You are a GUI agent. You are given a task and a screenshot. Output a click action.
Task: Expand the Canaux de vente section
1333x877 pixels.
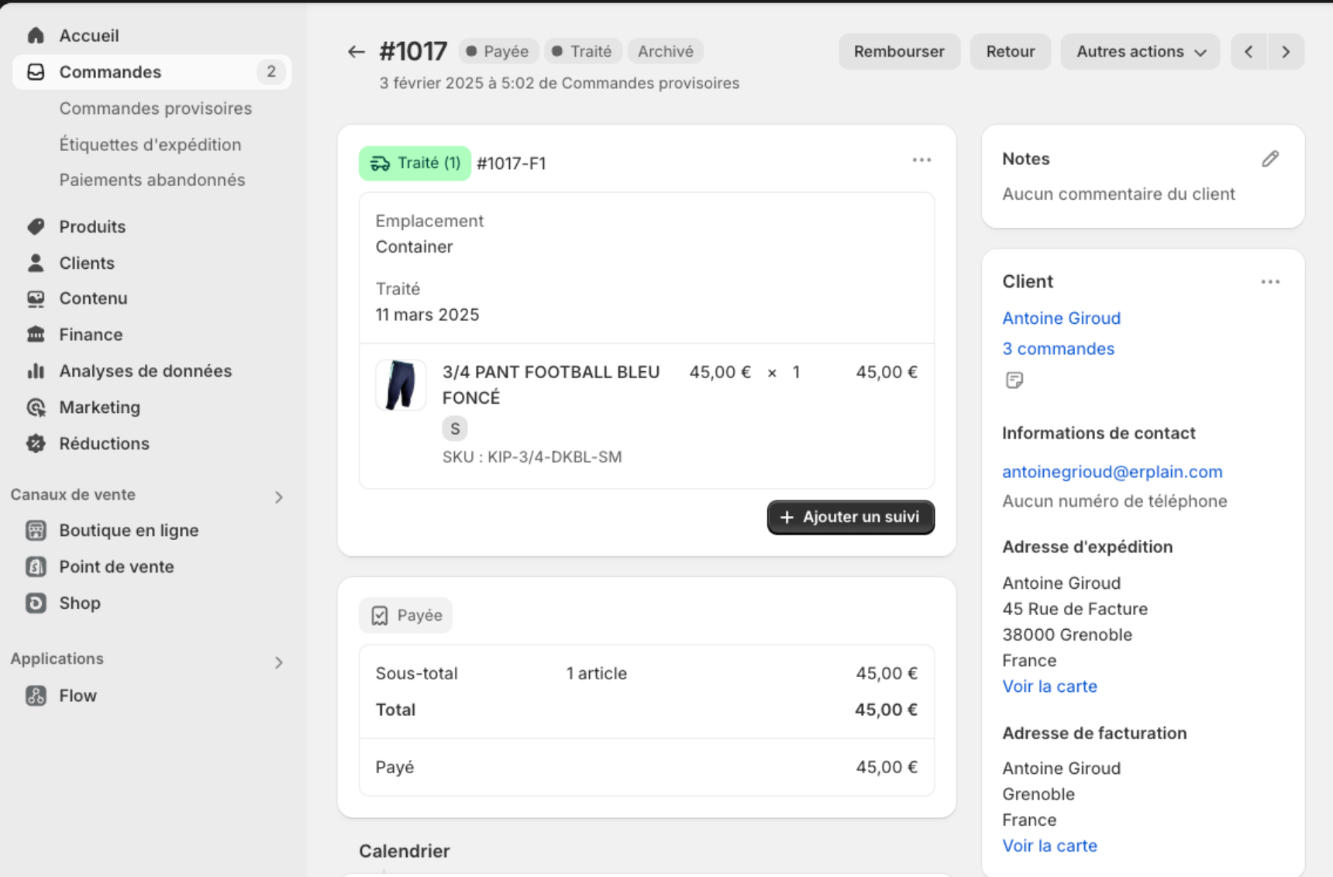point(279,497)
